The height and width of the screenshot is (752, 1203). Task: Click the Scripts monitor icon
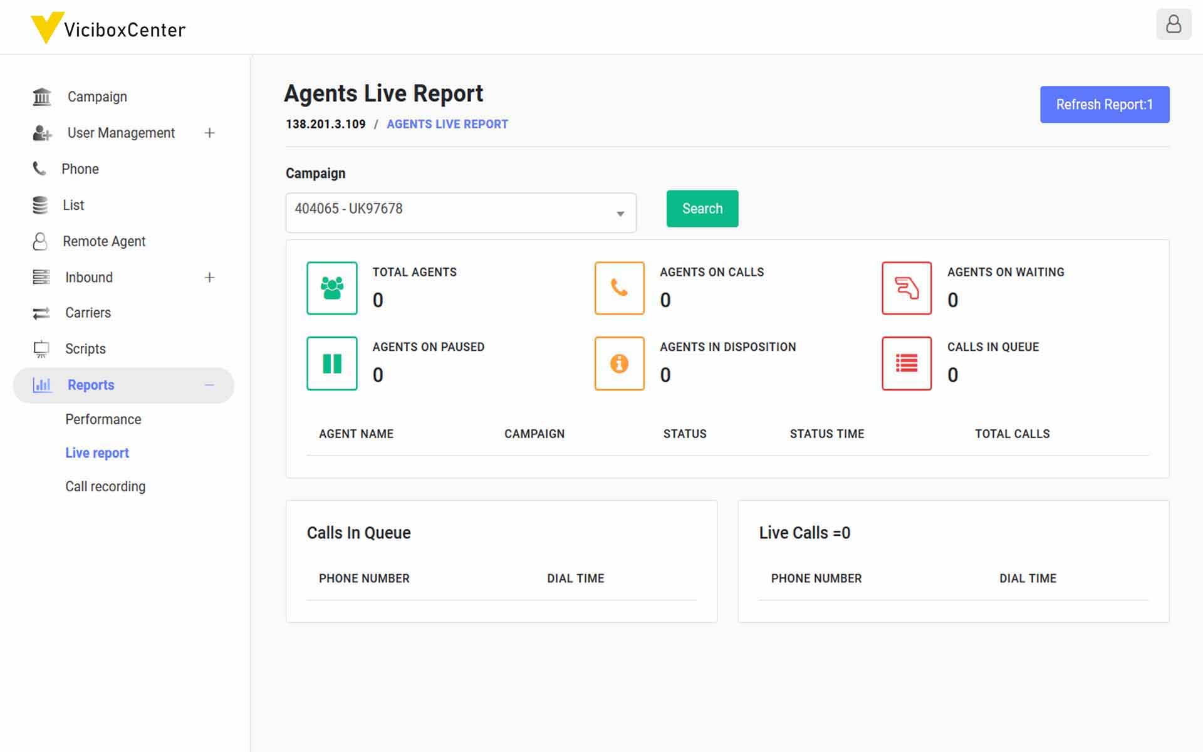coord(40,349)
